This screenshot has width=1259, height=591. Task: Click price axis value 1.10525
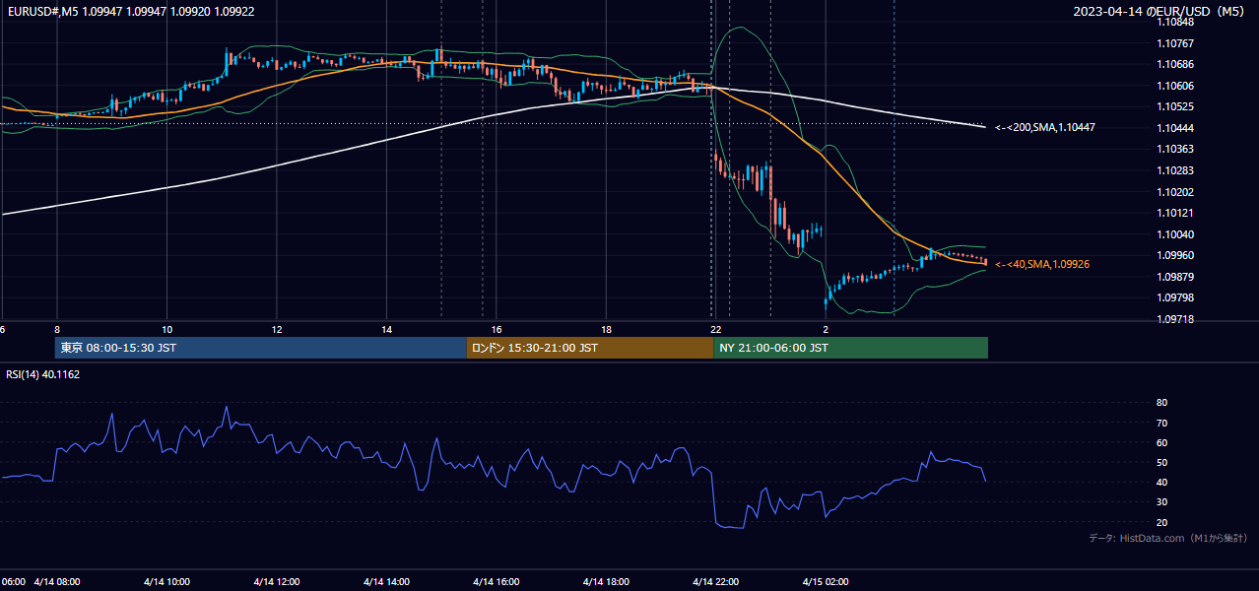pyautogui.click(x=1174, y=106)
